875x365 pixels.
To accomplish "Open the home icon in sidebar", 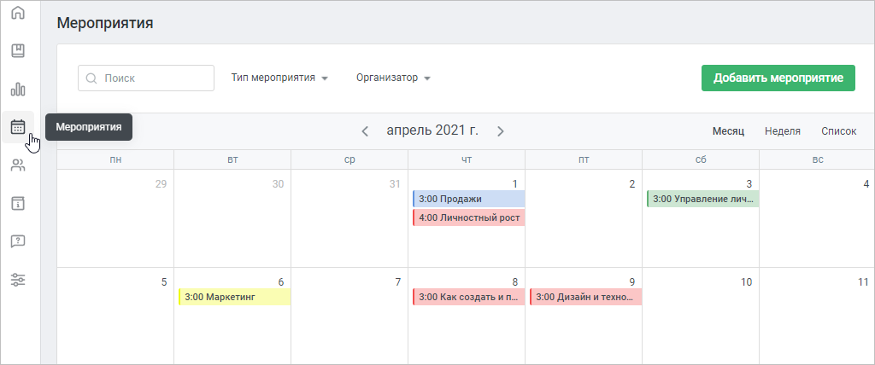I will pos(19,12).
